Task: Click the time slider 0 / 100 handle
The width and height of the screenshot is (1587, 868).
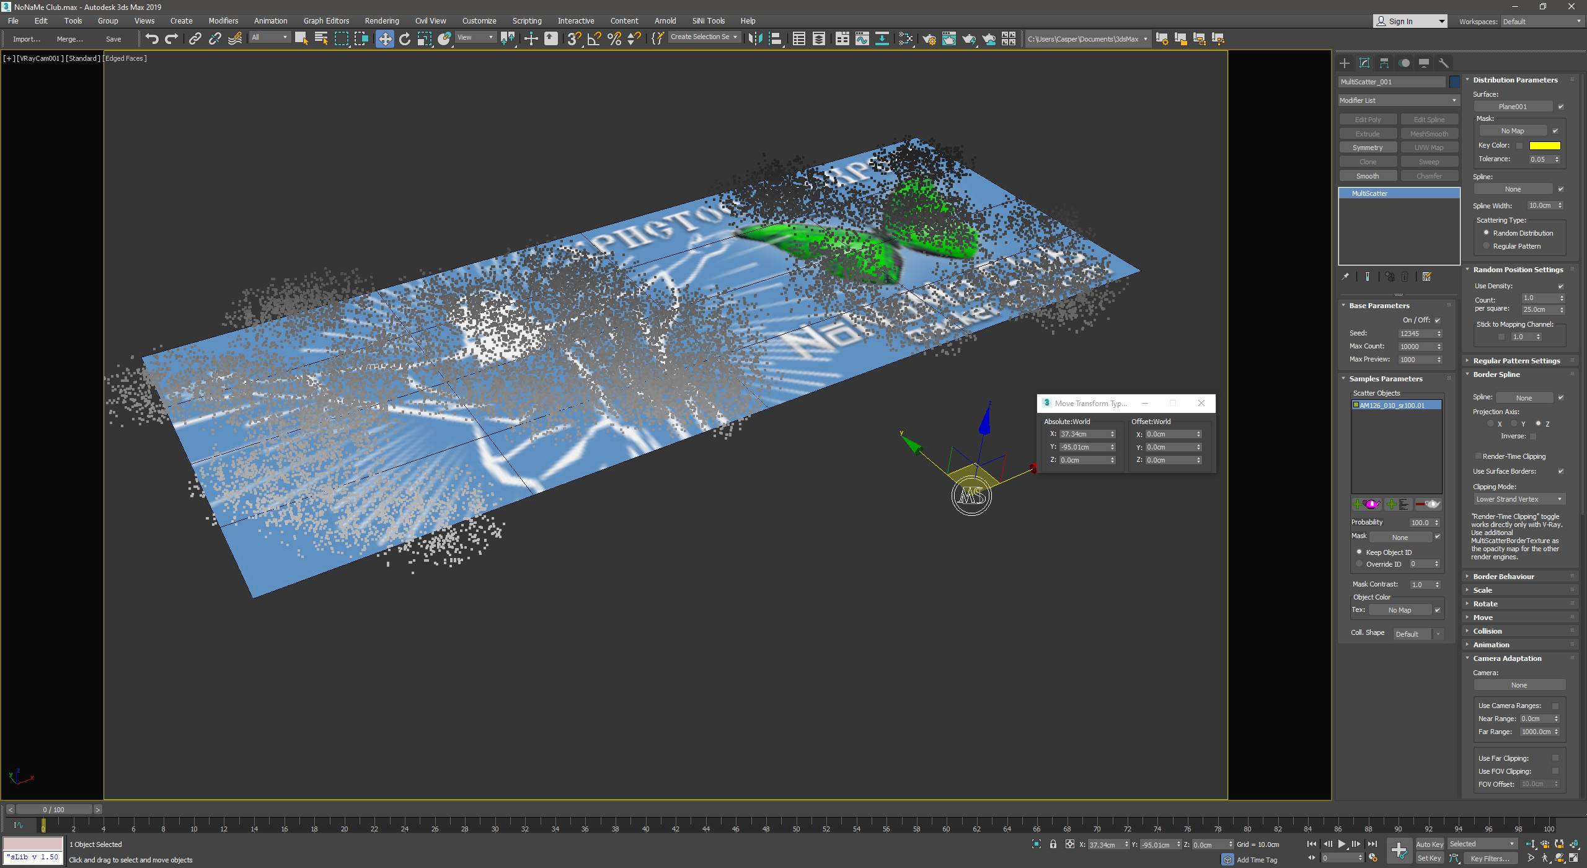Action: click(54, 809)
